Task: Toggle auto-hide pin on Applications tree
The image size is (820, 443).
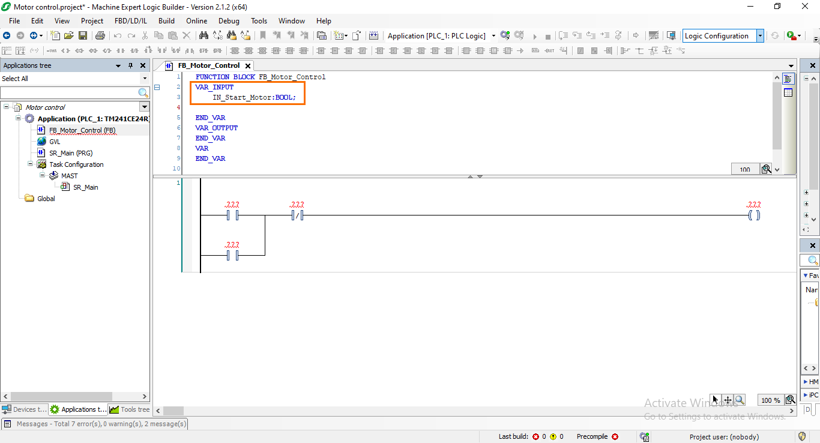Action: [x=131, y=65]
